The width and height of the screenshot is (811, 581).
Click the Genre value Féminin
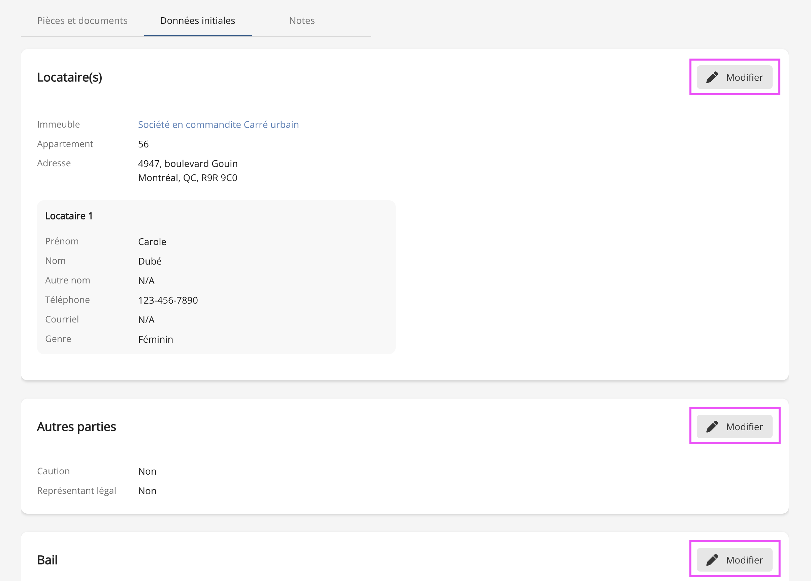tap(155, 339)
